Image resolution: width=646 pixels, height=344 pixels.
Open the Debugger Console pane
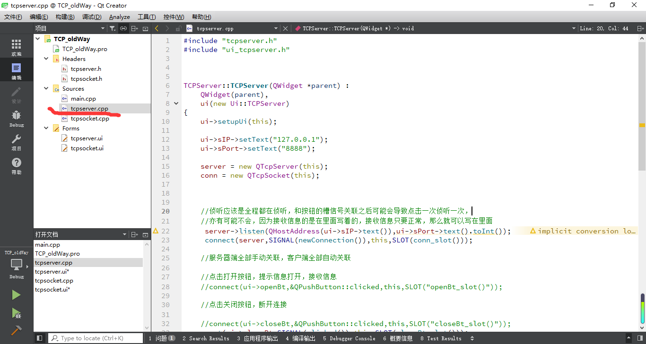(x=349, y=338)
